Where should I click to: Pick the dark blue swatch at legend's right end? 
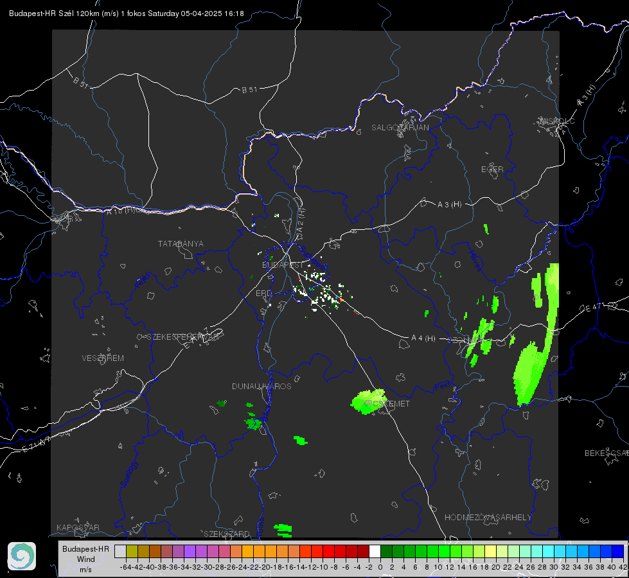[618, 551]
